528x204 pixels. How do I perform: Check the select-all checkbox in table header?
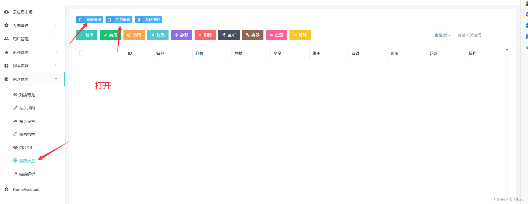tap(82, 53)
